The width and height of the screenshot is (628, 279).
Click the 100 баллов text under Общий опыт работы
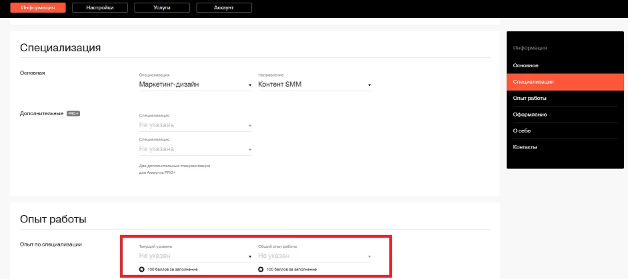[x=292, y=270]
